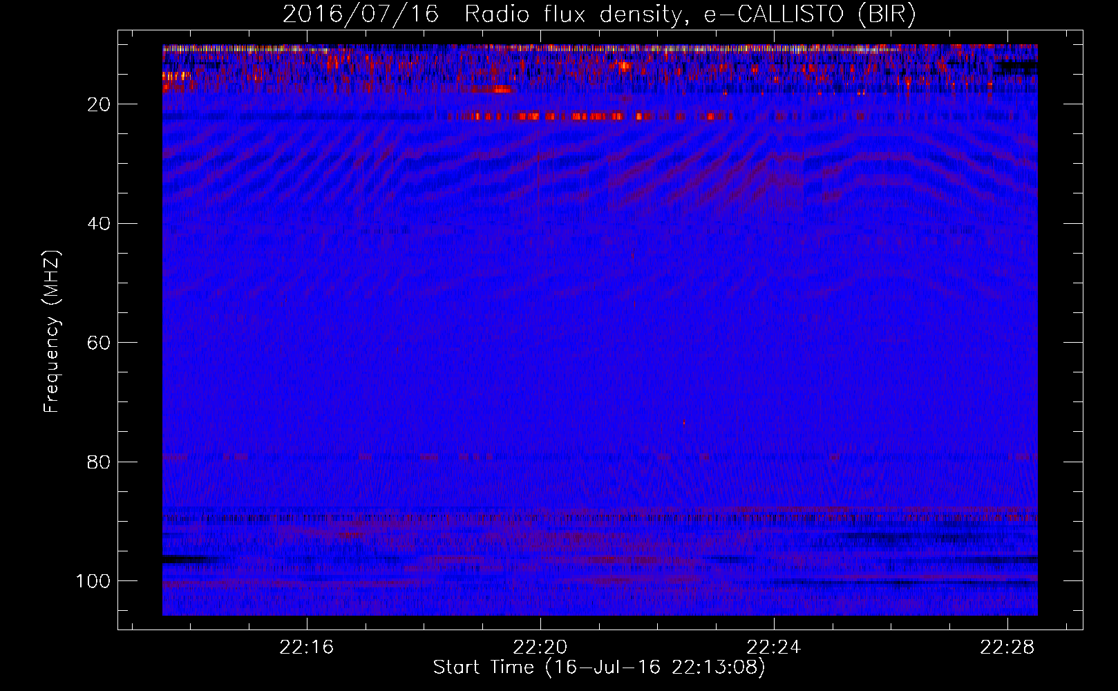The width and height of the screenshot is (1118, 691).
Task: Click the 22:16 time tick label
Action: point(306,647)
